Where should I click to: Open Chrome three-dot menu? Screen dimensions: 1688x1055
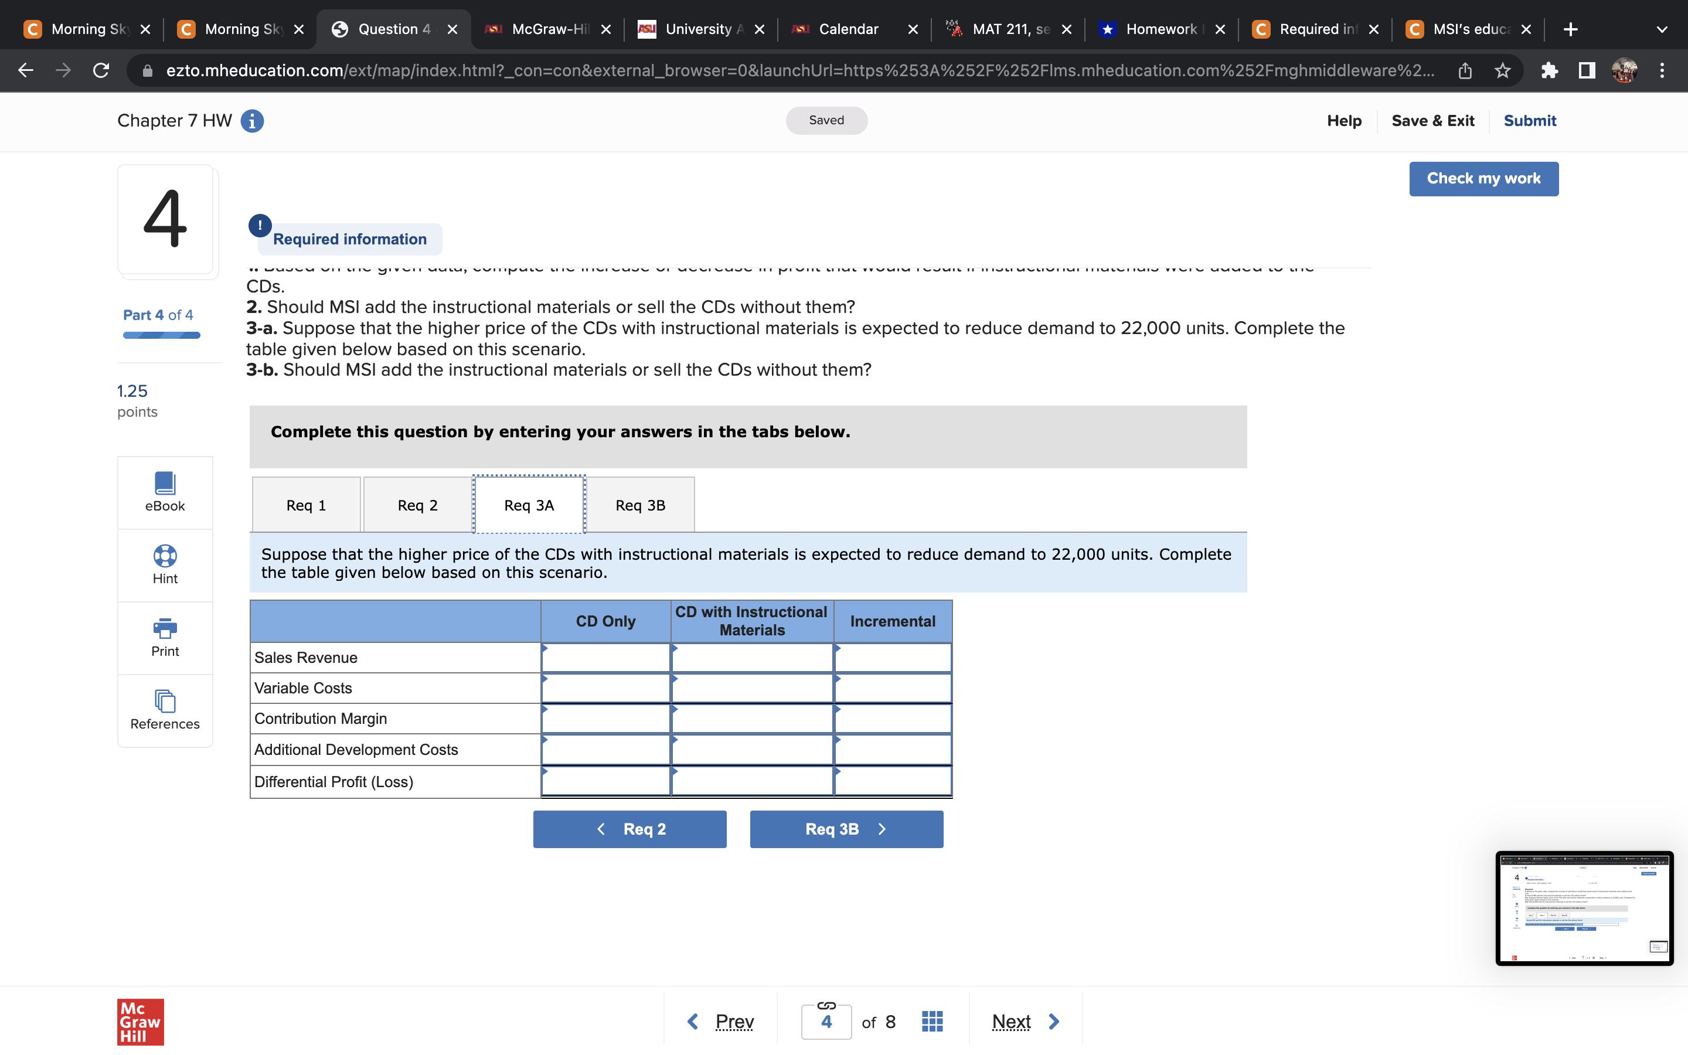(1662, 70)
